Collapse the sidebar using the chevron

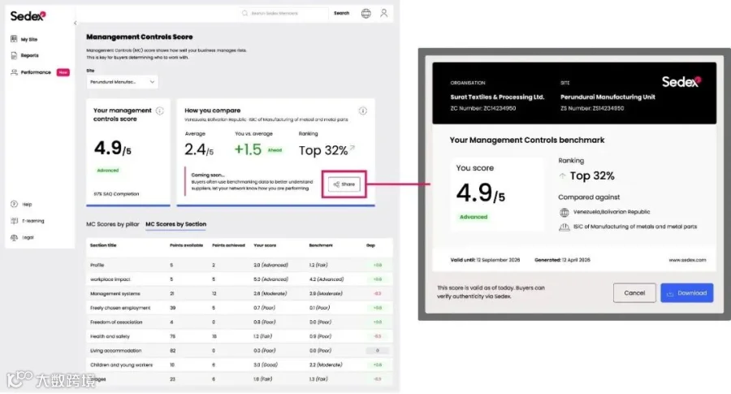pyautogui.click(x=75, y=23)
